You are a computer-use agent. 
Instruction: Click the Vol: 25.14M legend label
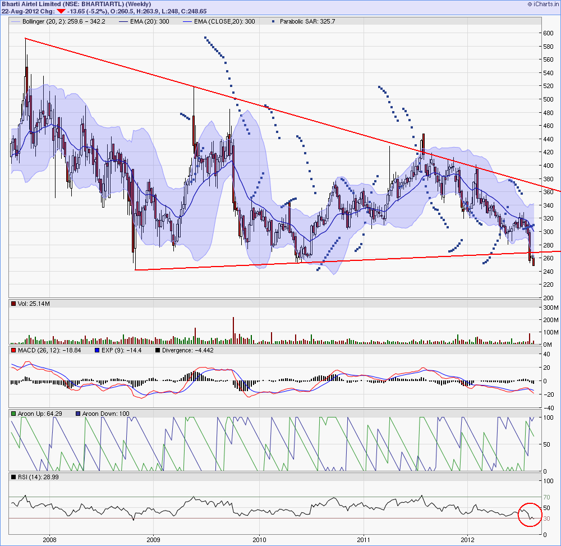(x=34, y=304)
